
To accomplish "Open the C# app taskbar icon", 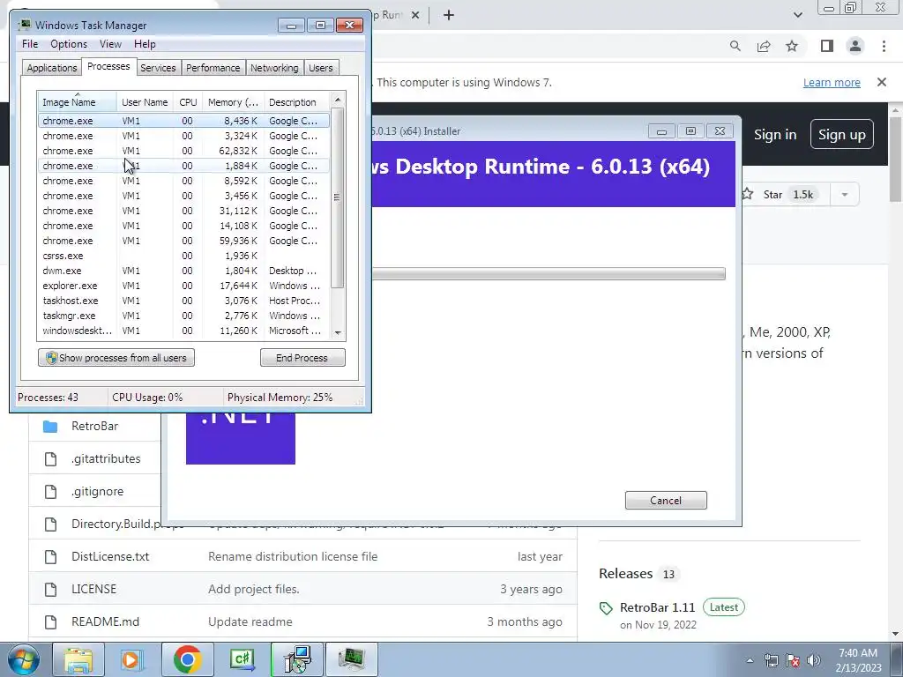I will pos(242,659).
